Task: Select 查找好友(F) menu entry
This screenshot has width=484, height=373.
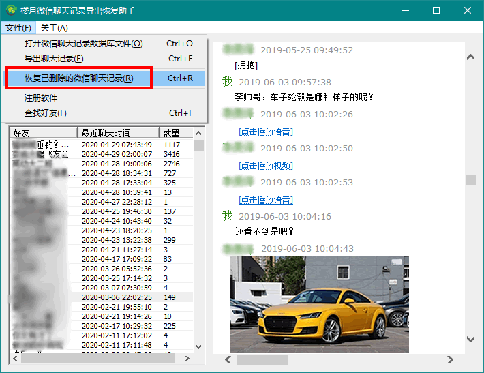Action: pyautogui.click(x=46, y=113)
